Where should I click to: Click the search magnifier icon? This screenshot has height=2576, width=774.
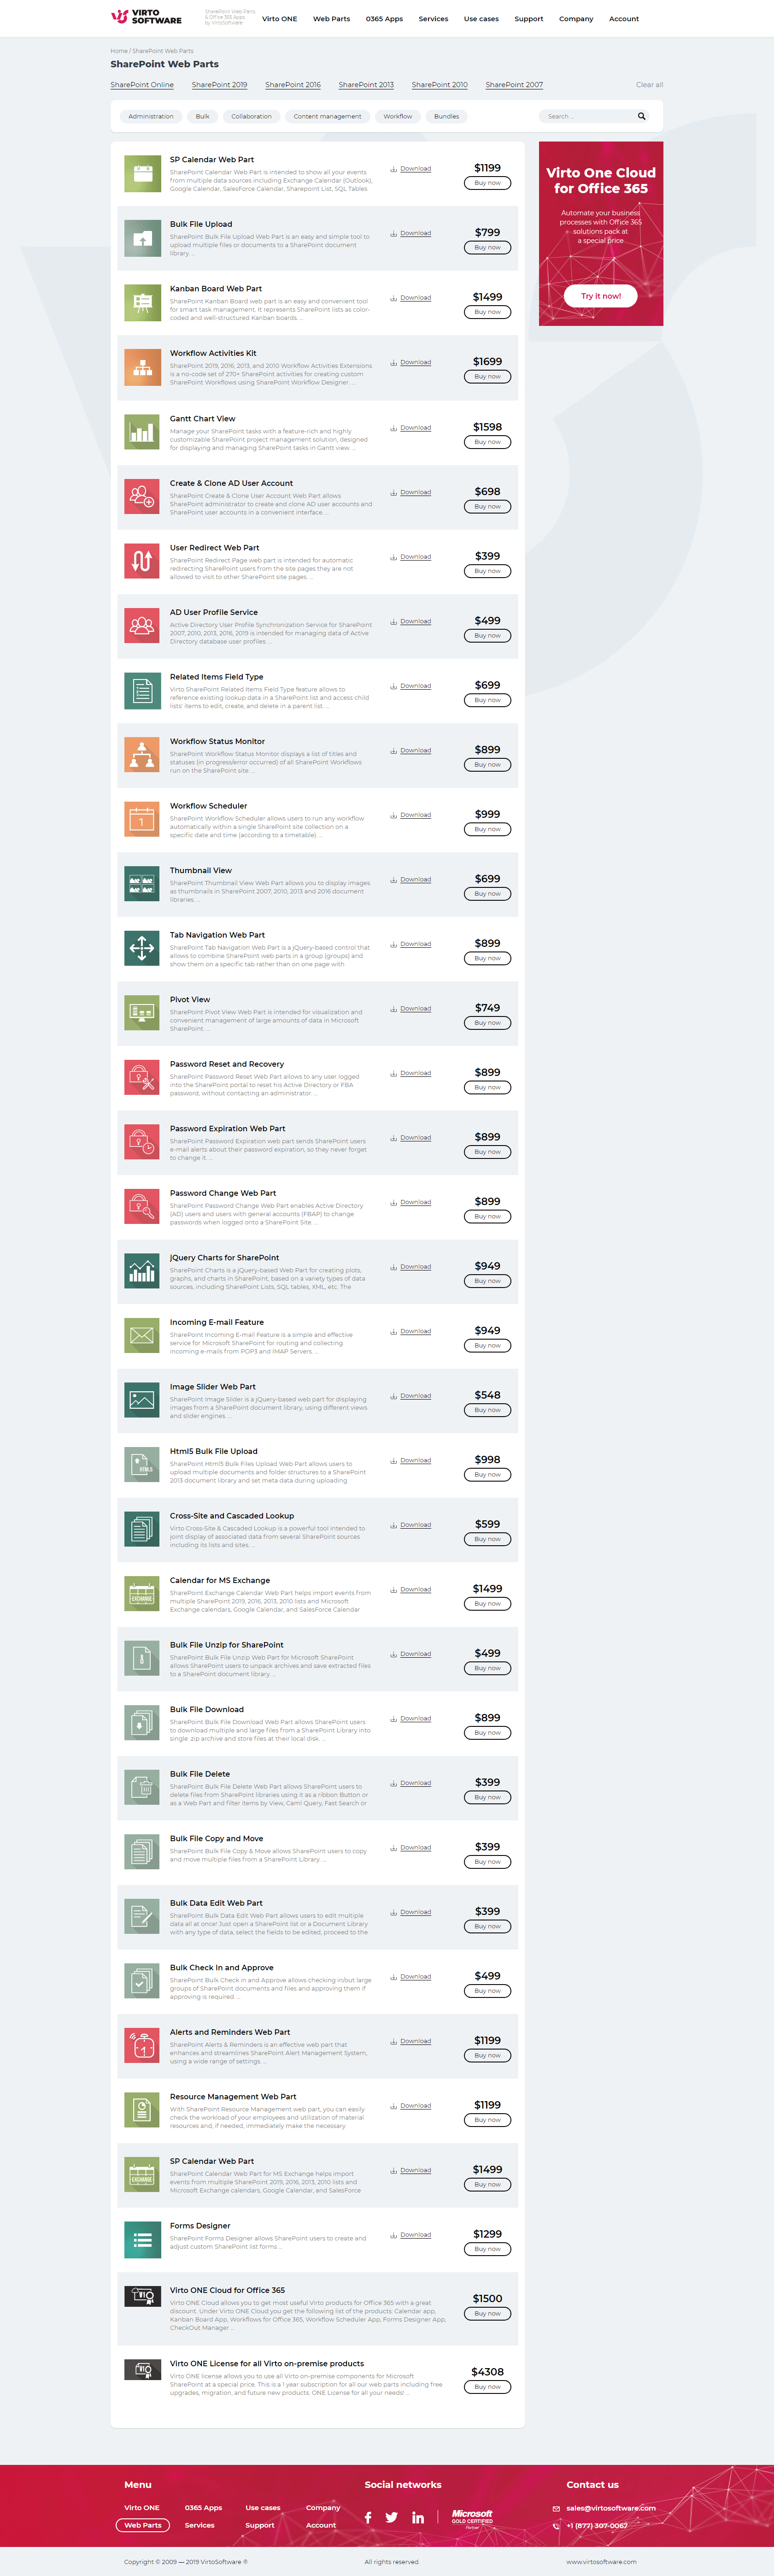[x=642, y=116]
